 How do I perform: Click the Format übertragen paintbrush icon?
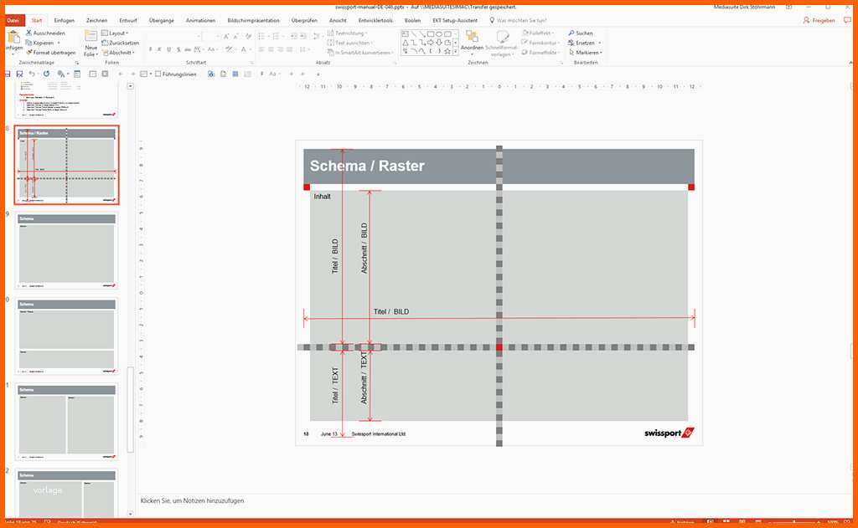[28, 52]
